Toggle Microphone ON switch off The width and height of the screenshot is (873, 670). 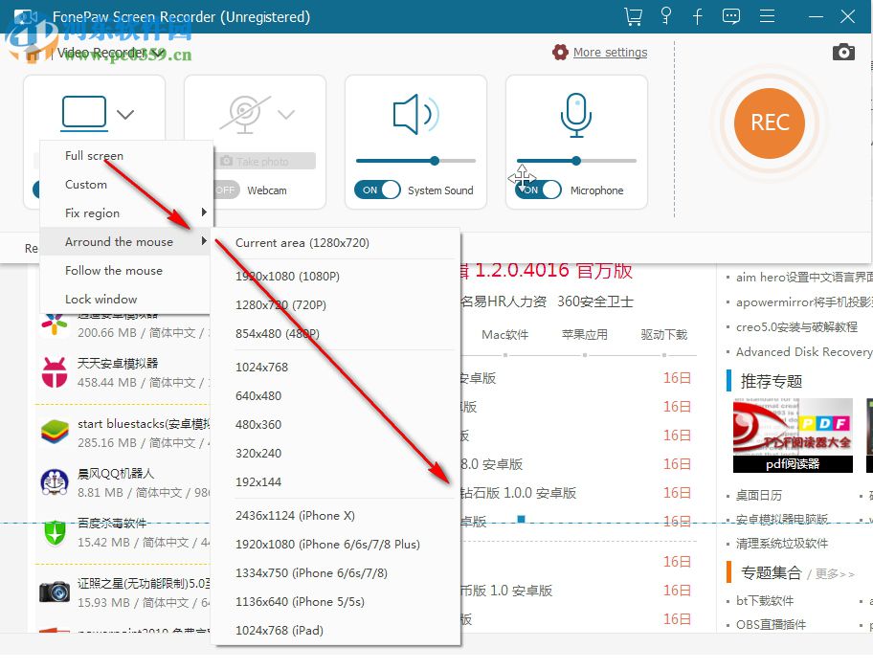(x=537, y=190)
